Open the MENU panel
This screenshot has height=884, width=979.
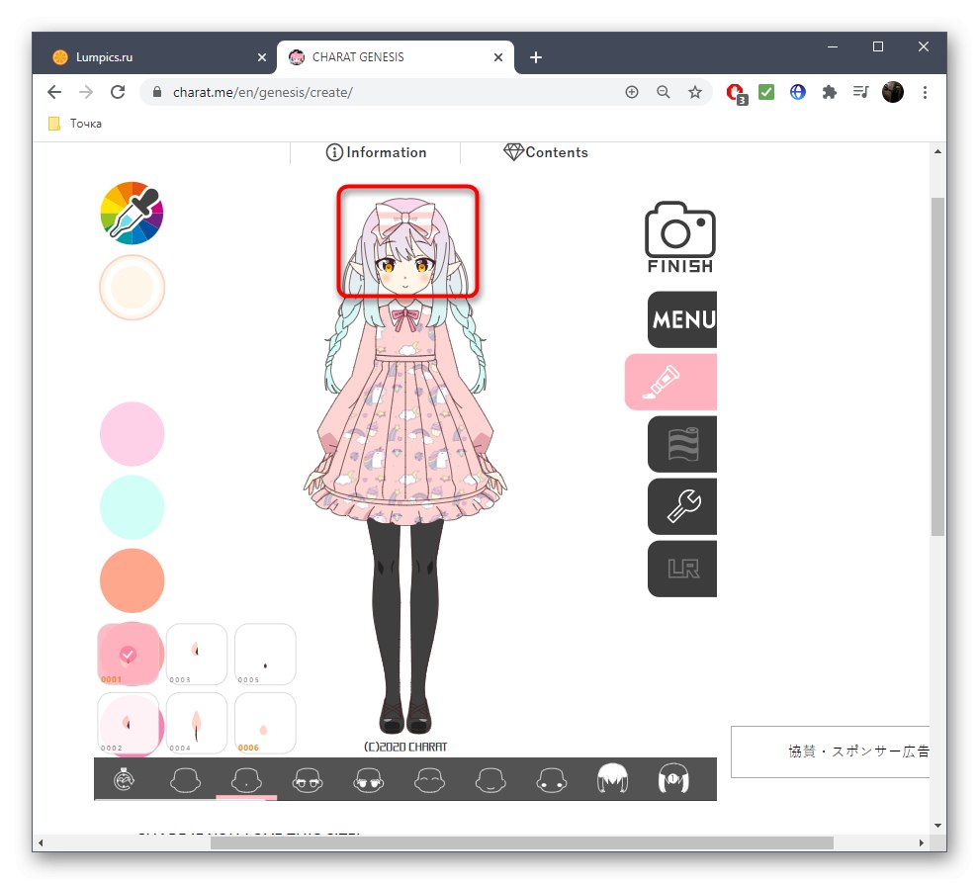[x=682, y=319]
